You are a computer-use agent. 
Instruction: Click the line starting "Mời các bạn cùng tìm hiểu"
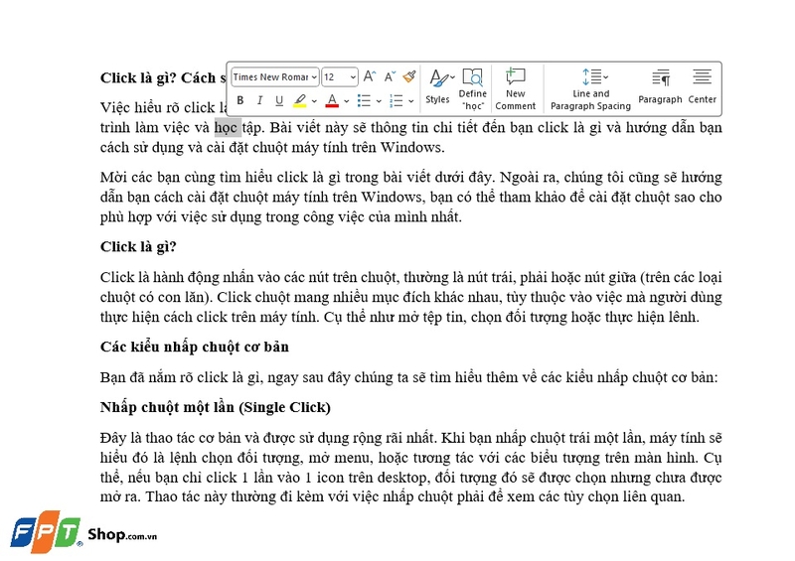[x=410, y=178]
